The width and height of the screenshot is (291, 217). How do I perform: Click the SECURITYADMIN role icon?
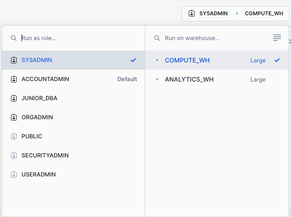click(x=13, y=155)
